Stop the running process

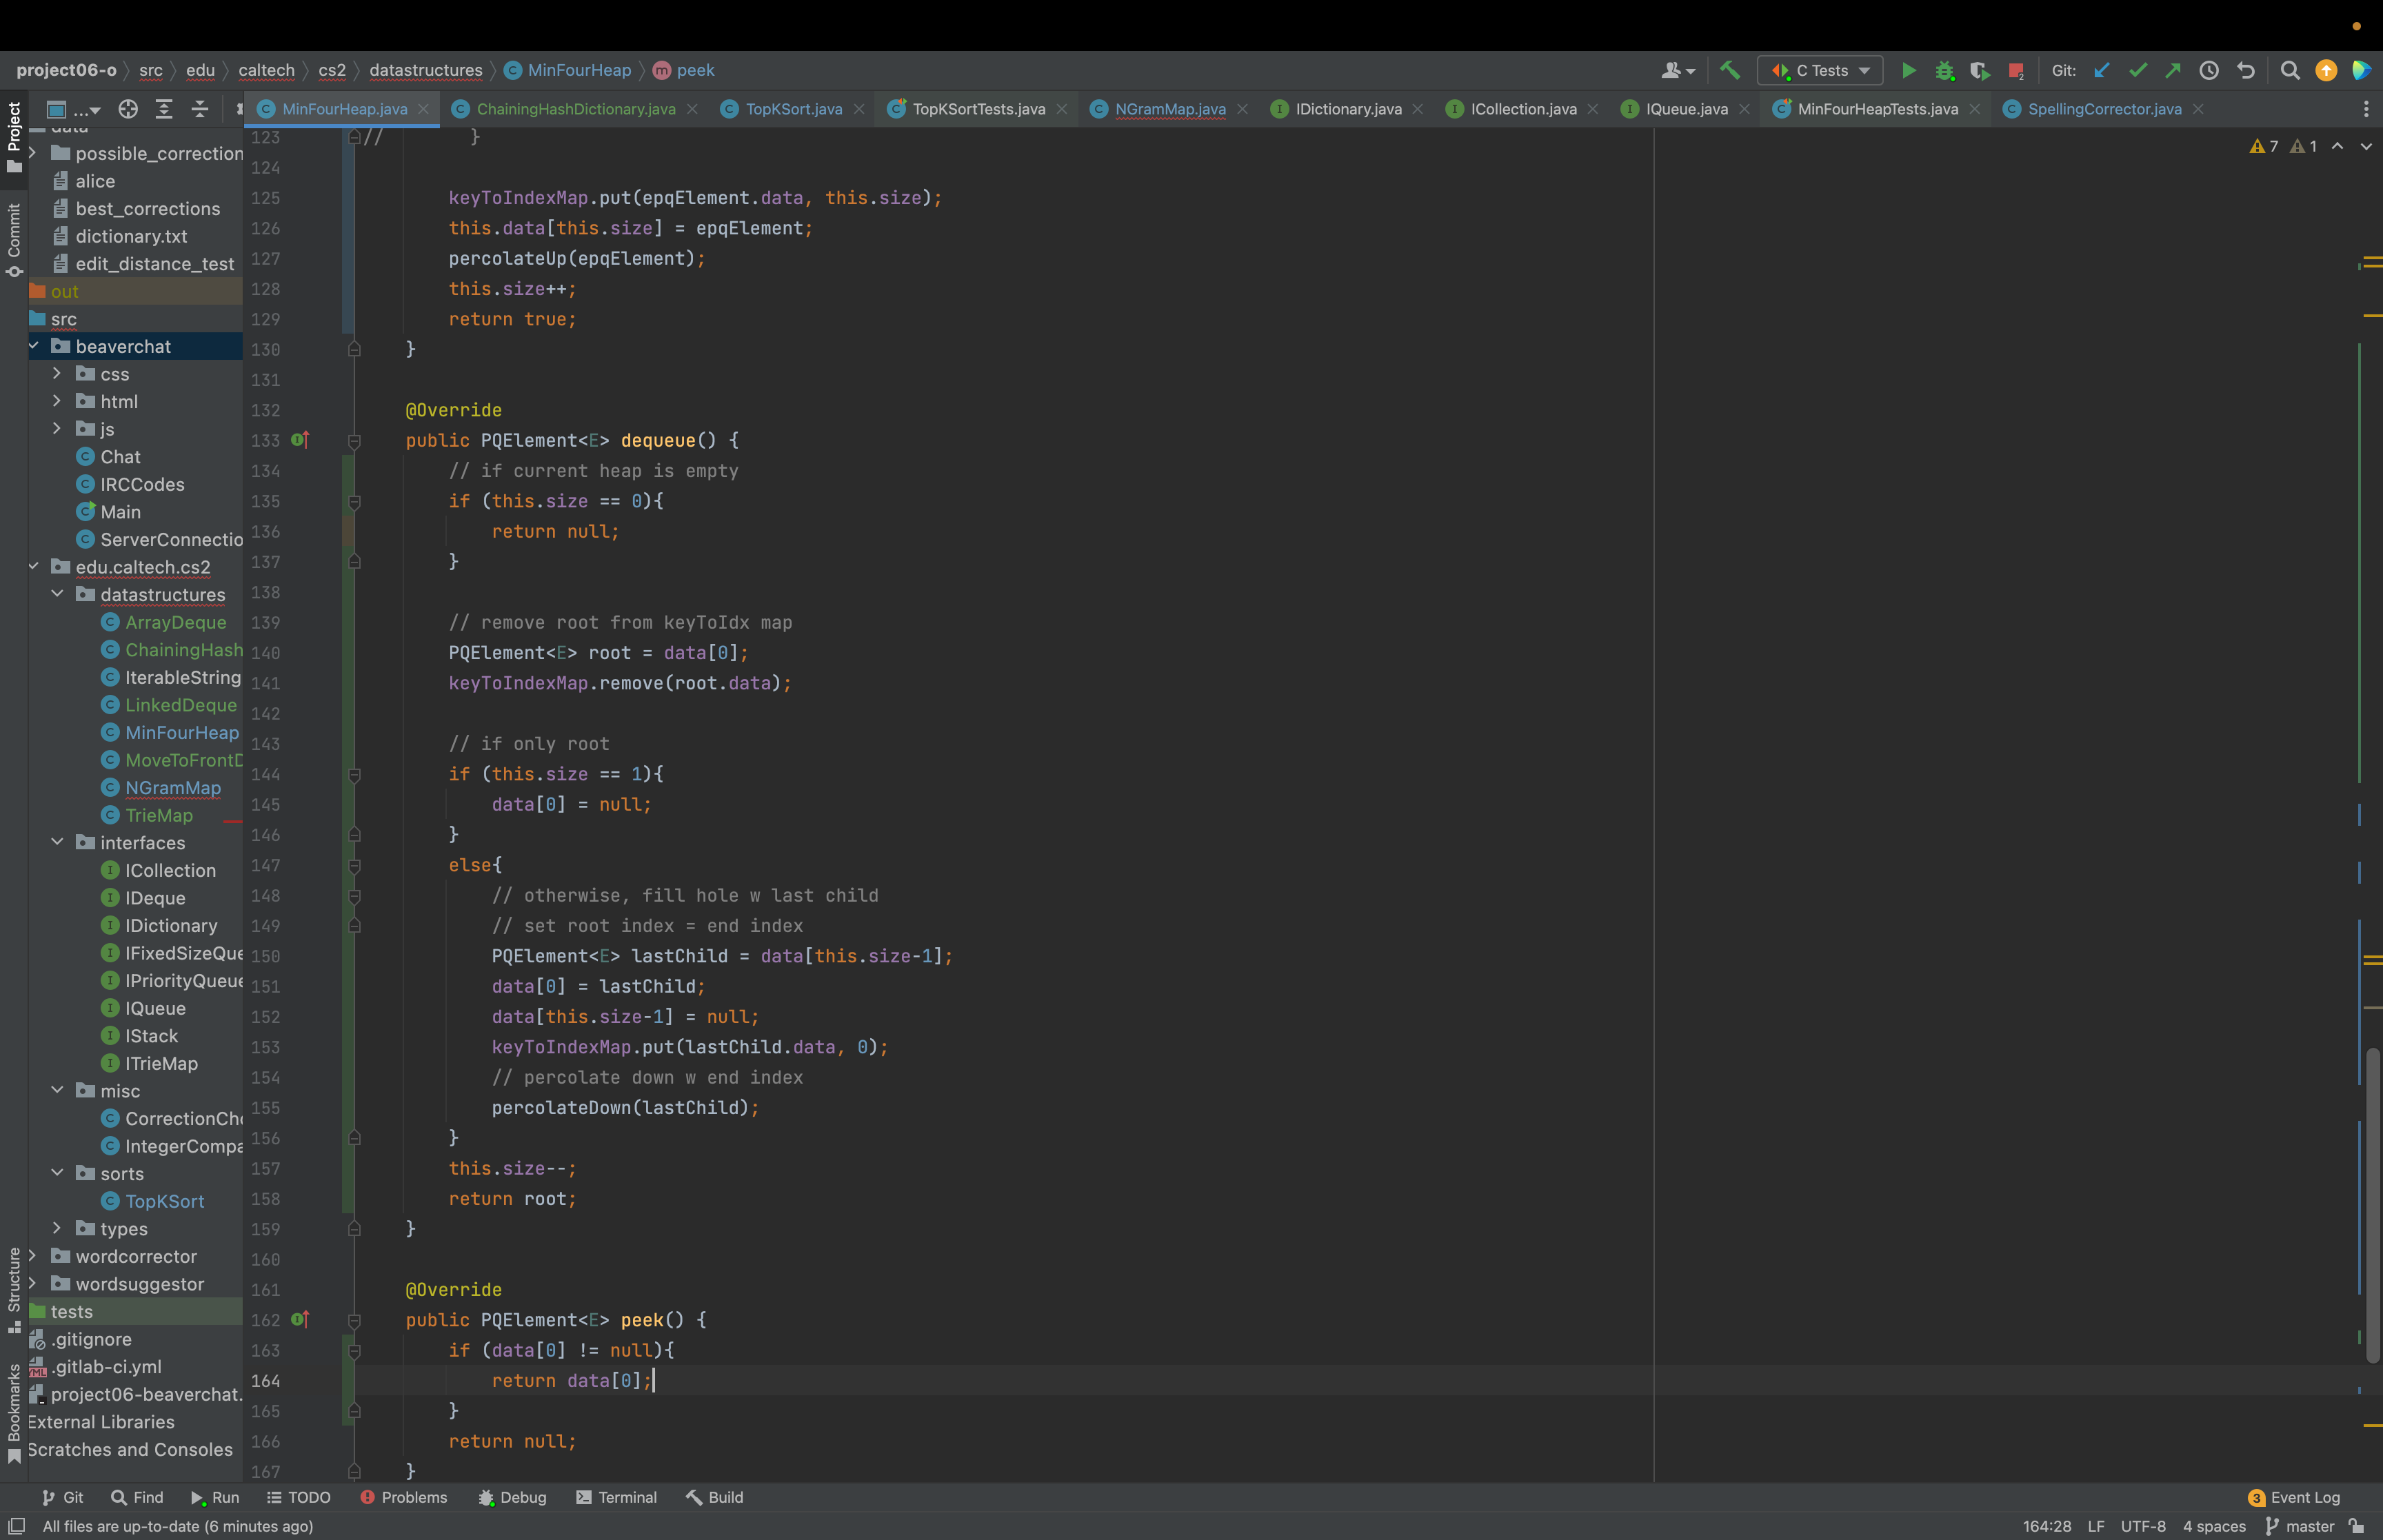click(x=2015, y=70)
